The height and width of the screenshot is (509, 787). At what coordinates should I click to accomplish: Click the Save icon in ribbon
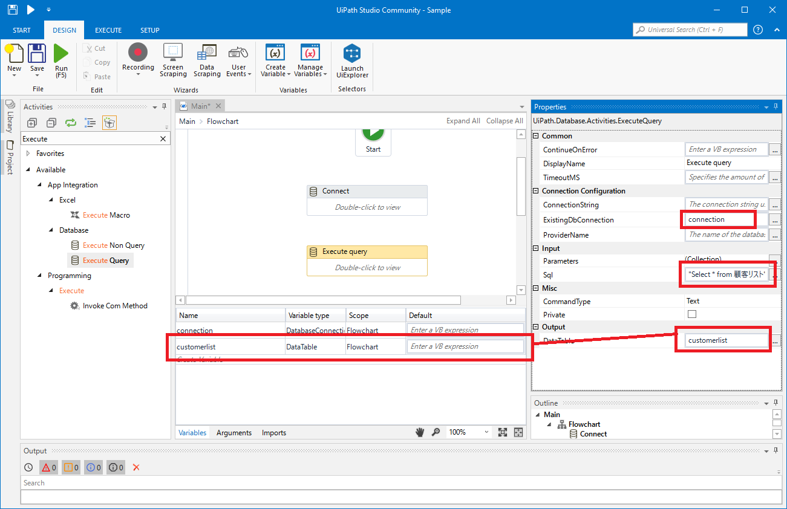pos(38,54)
